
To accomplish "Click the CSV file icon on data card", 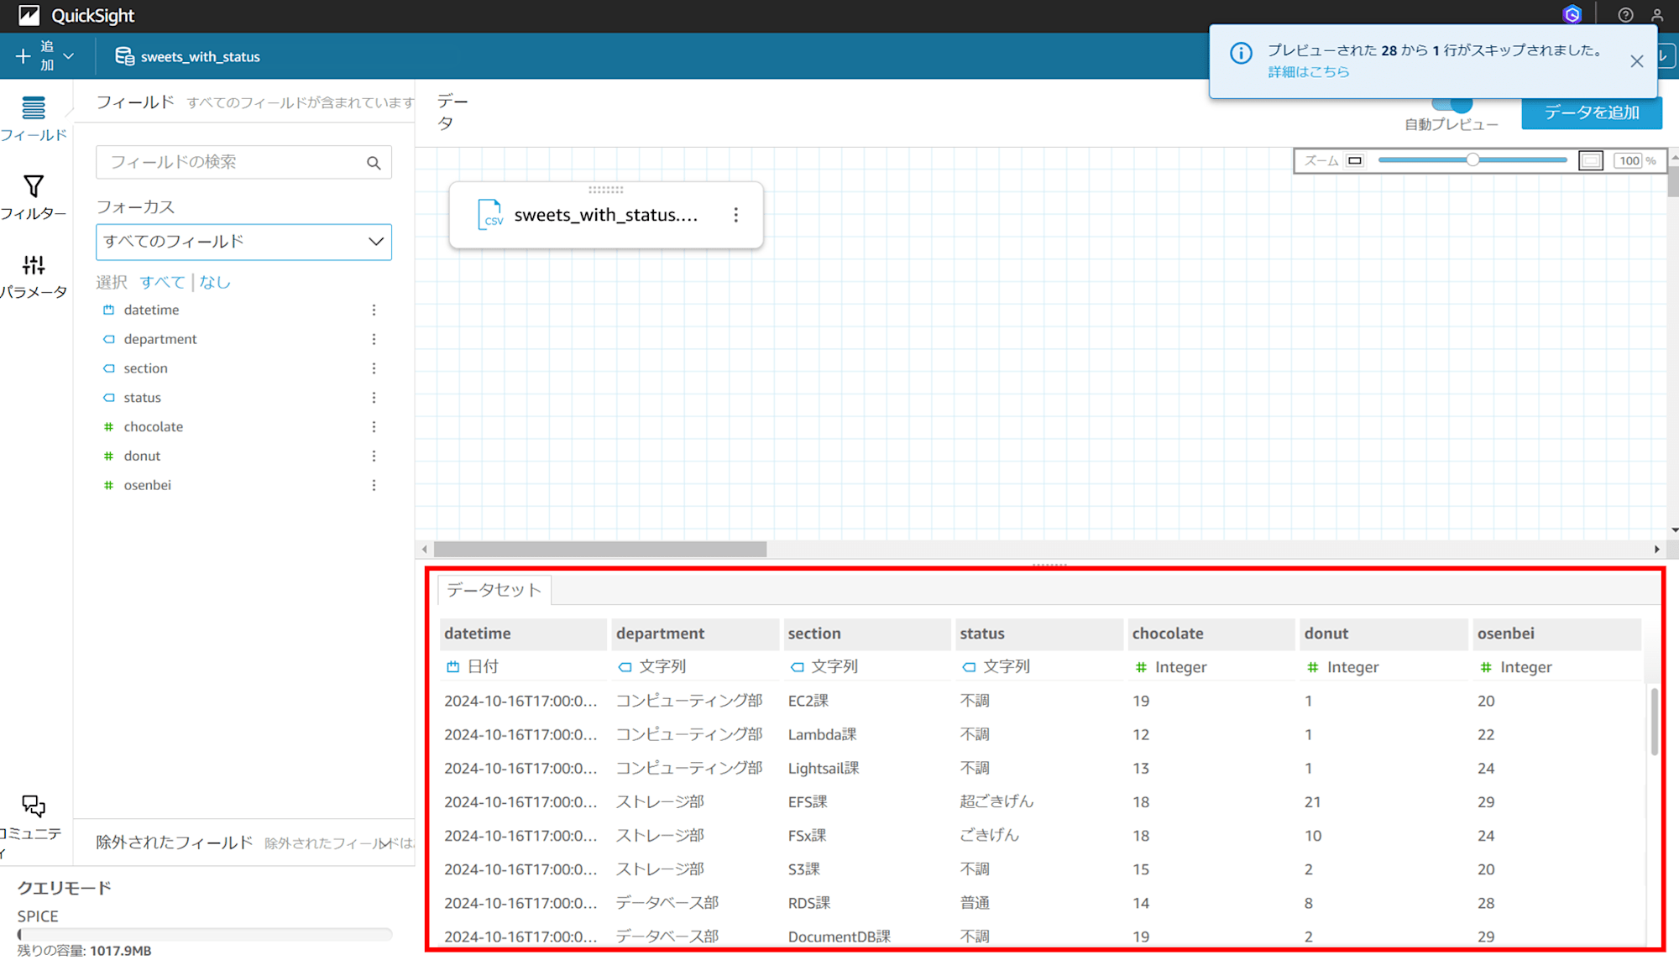I will tap(490, 215).
